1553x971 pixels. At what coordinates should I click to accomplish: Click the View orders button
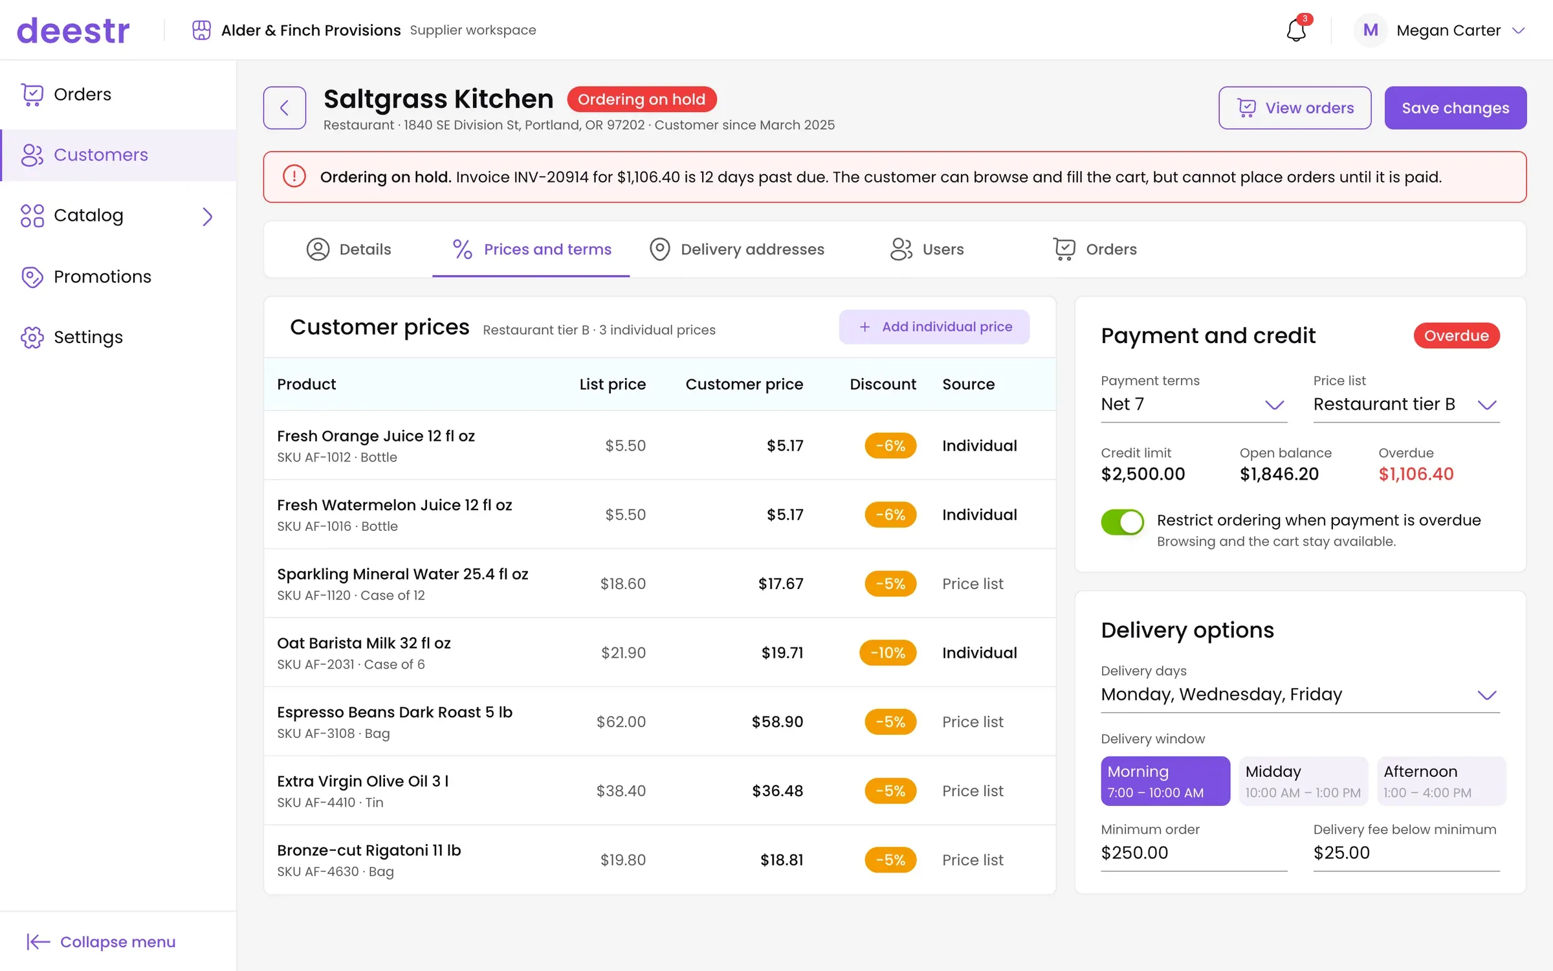[1295, 107]
